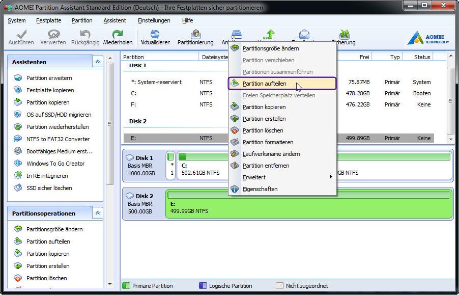Open the Festplatte menu
The height and width of the screenshot is (295, 459).
[48, 20]
